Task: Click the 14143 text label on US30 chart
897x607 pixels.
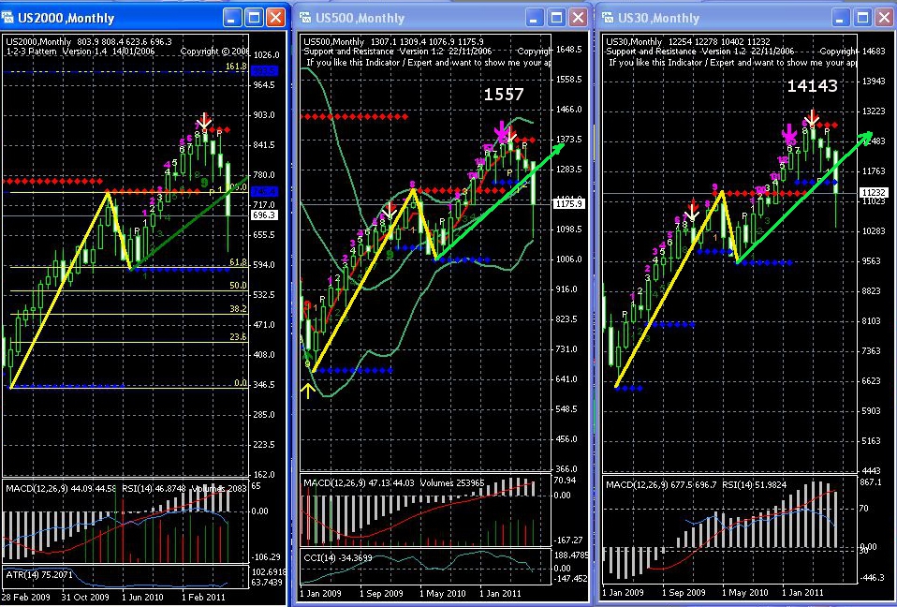Action: [813, 86]
